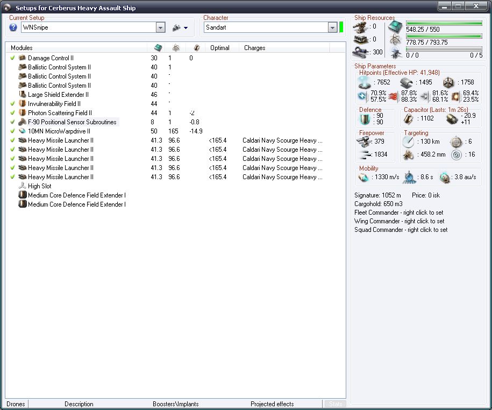Open the ship icon menu arrow

[186, 28]
